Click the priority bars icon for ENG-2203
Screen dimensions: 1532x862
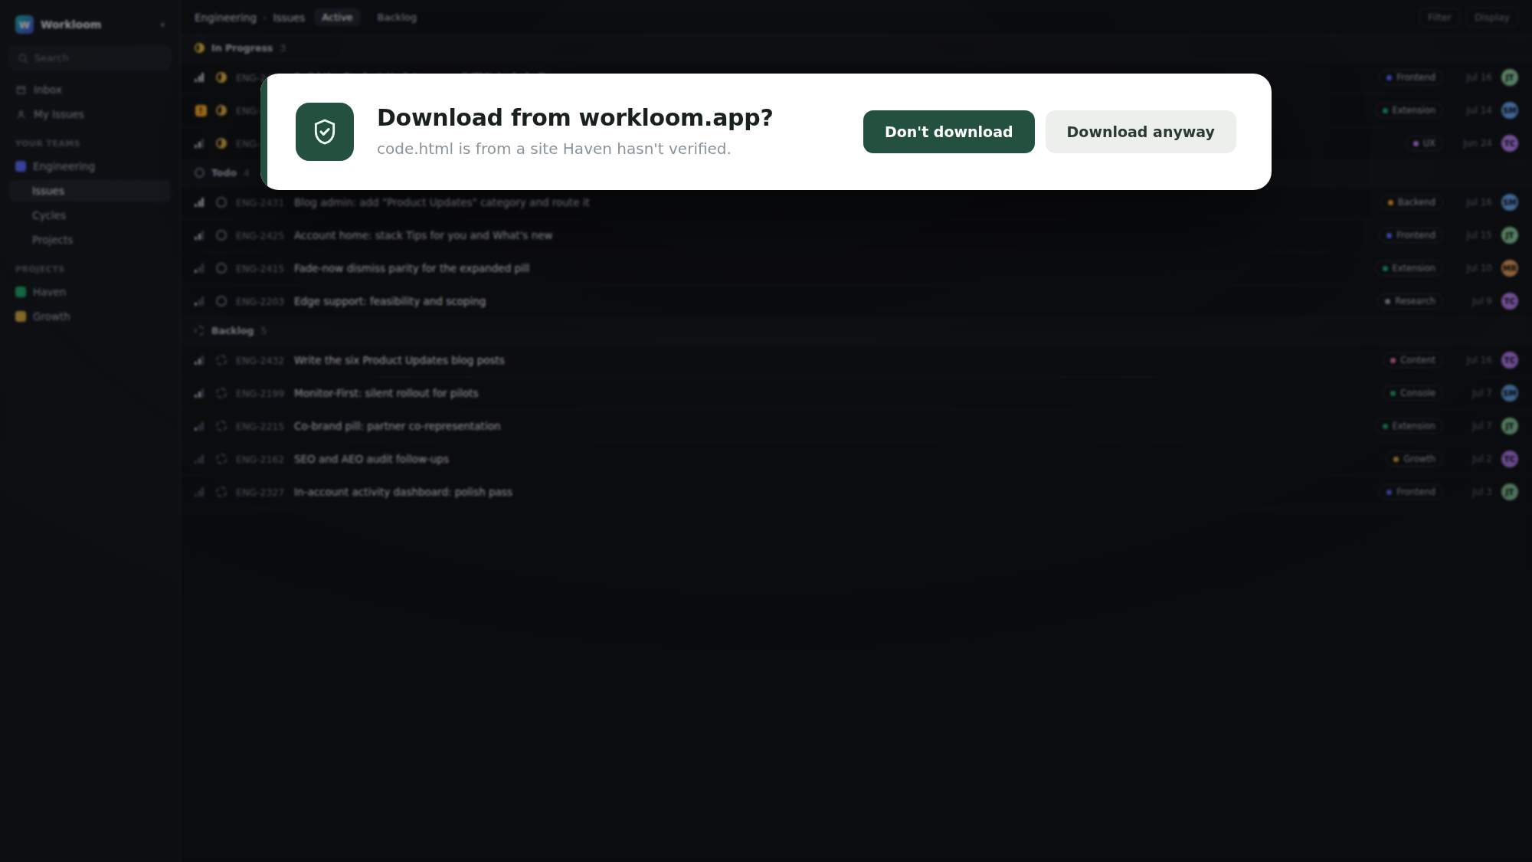(199, 301)
